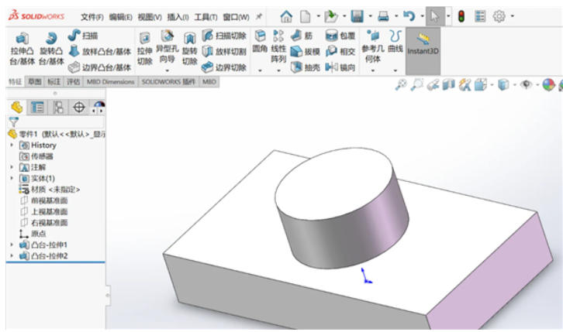Open the 文件(F) menu
The image size is (563, 332).
[x=92, y=16]
